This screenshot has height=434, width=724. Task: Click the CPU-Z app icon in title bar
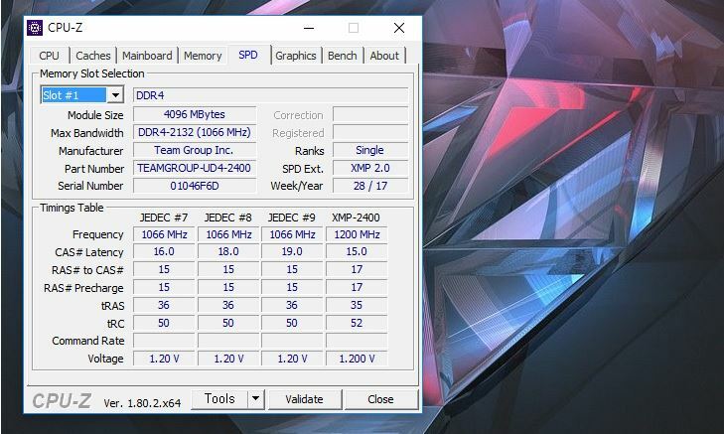point(35,28)
